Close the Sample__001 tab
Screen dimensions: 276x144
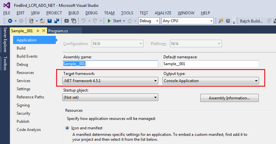point(44,31)
